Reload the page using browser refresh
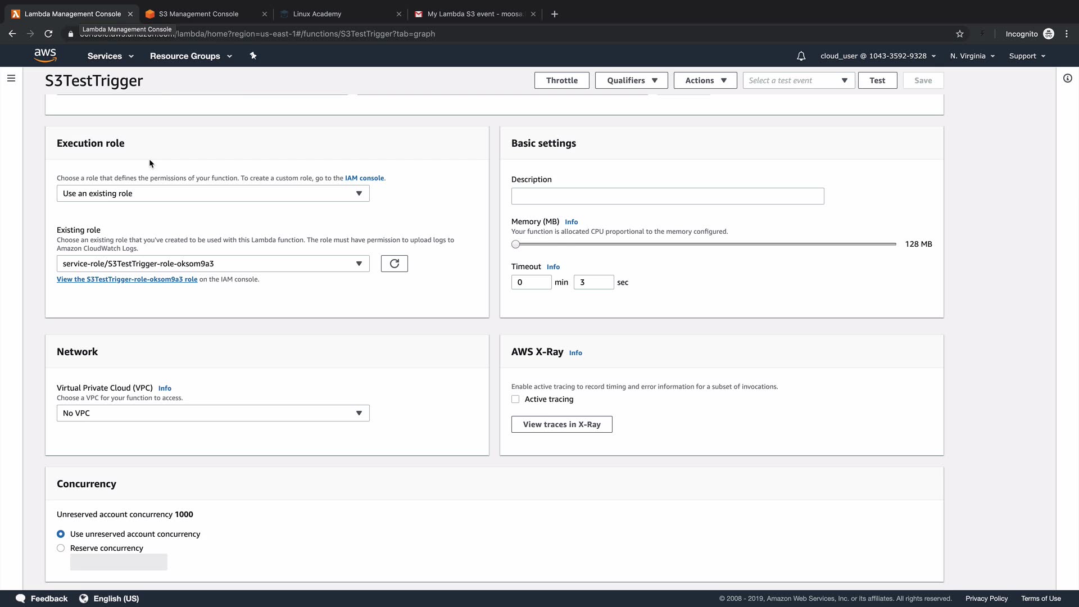Image resolution: width=1079 pixels, height=607 pixels. (x=48, y=34)
